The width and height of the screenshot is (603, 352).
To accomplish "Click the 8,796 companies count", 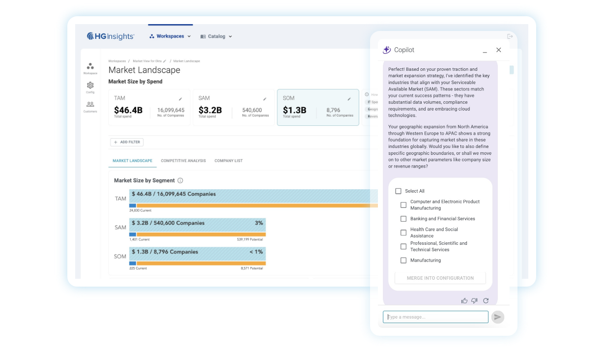I will pyautogui.click(x=333, y=110).
